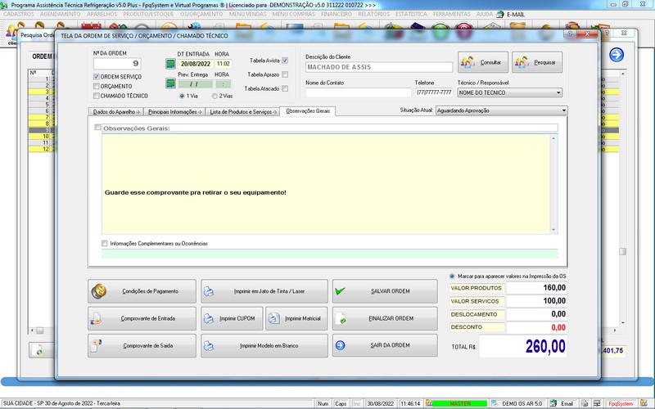Switch to Dados do Aparelho tab
Viewport: 655px width, 409px height.
(x=116, y=112)
